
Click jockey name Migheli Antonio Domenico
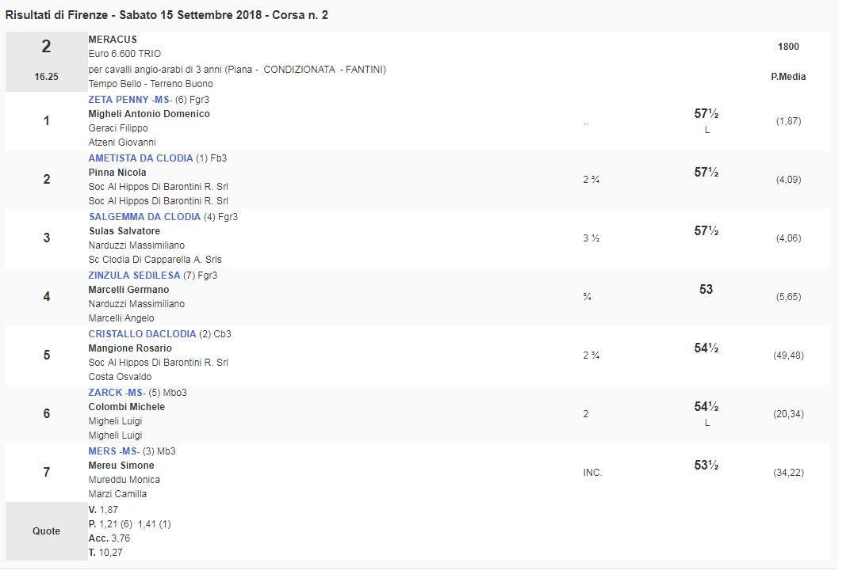149,114
